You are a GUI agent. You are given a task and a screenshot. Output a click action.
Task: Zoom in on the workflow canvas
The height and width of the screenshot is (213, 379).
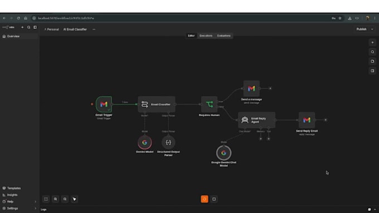(55, 199)
